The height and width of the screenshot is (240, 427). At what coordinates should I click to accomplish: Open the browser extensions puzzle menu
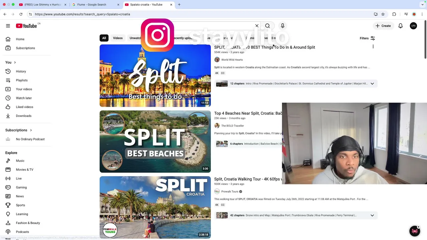coord(394,14)
